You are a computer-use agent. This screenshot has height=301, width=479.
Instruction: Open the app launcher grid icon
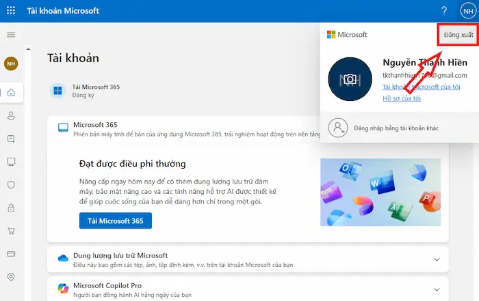11,11
